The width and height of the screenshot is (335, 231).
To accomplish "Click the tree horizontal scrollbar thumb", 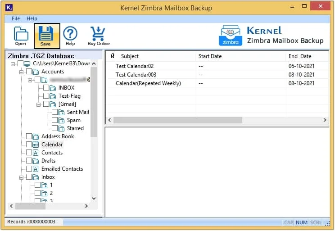I will pyautogui.click(x=30, y=206).
